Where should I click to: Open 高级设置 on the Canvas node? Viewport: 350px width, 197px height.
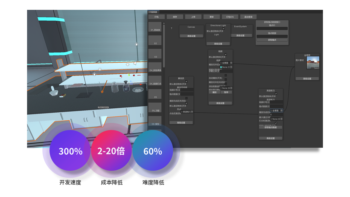click(x=191, y=36)
